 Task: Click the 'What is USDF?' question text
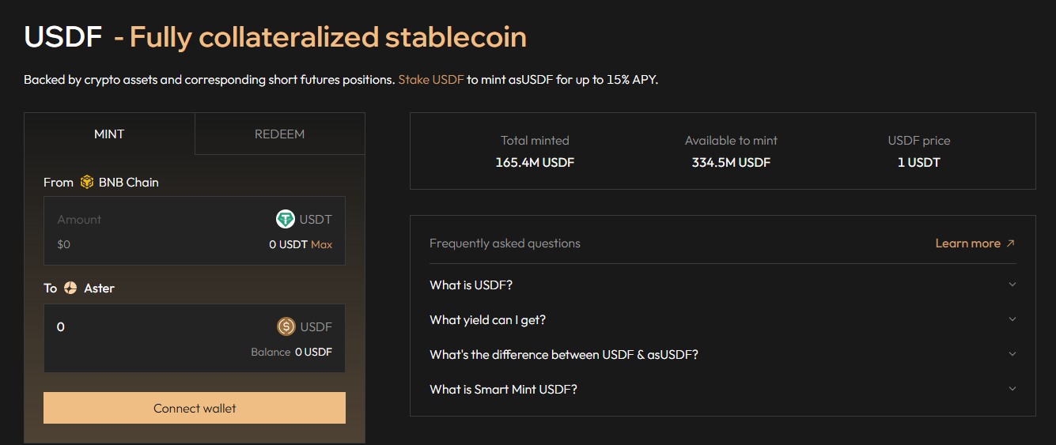tap(471, 285)
